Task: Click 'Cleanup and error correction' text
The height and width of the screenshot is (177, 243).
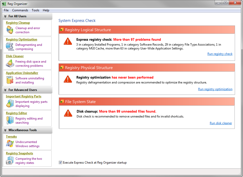Action: (x=28, y=30)
